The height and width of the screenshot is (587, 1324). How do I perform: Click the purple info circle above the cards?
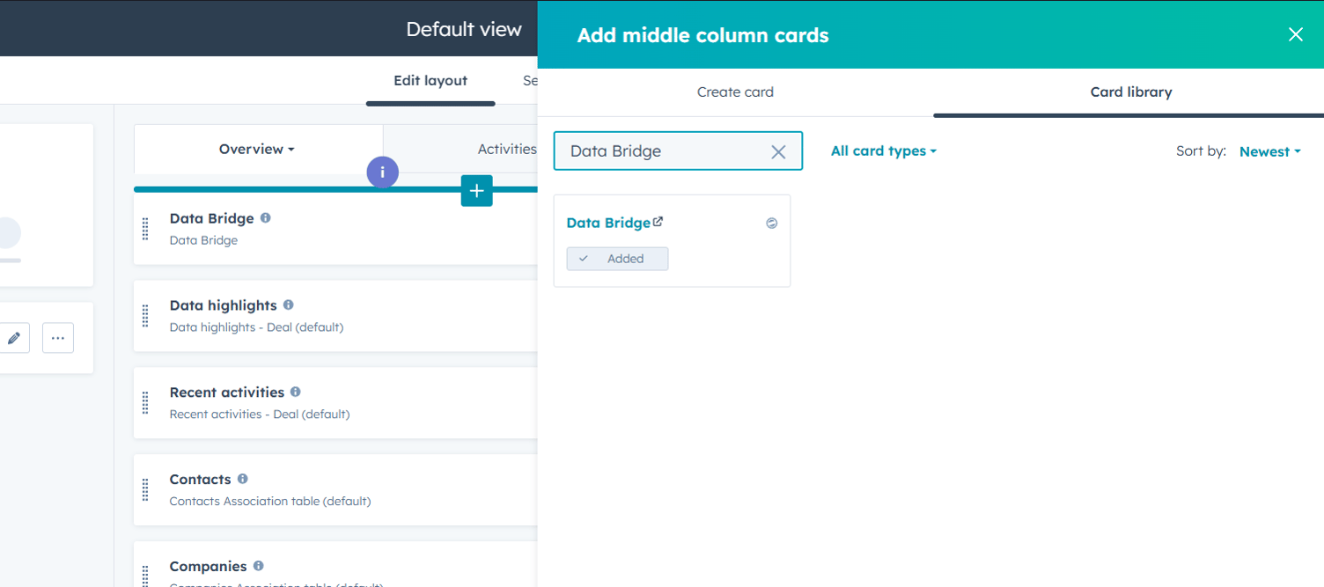pyautogui.click(x=382, y=172)
